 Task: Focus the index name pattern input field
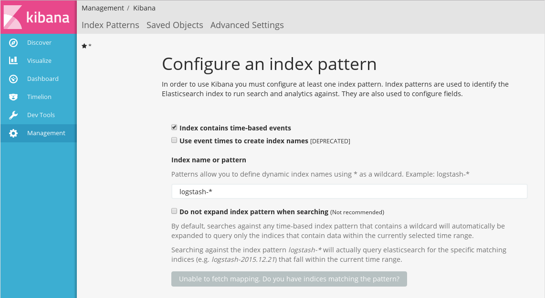click(x=349, y=192)
